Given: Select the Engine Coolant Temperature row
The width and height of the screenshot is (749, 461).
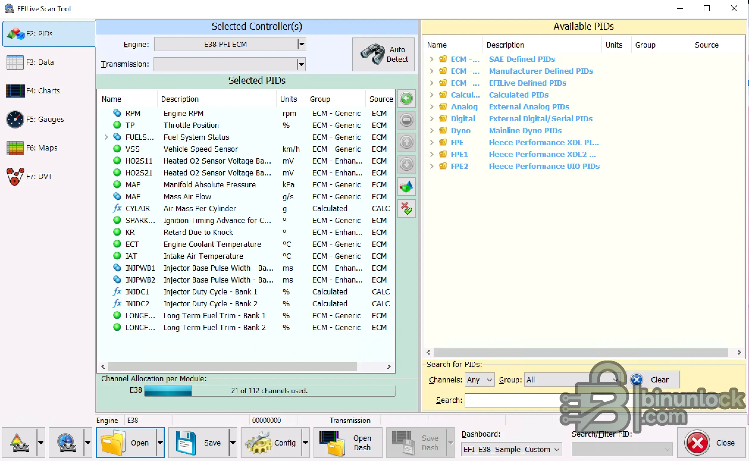Looking at the screenshot, I should pos(246,244).
